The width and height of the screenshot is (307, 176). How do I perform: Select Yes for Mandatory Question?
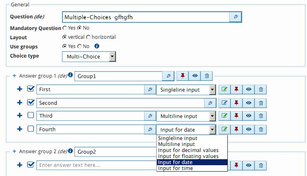point(65,28)
